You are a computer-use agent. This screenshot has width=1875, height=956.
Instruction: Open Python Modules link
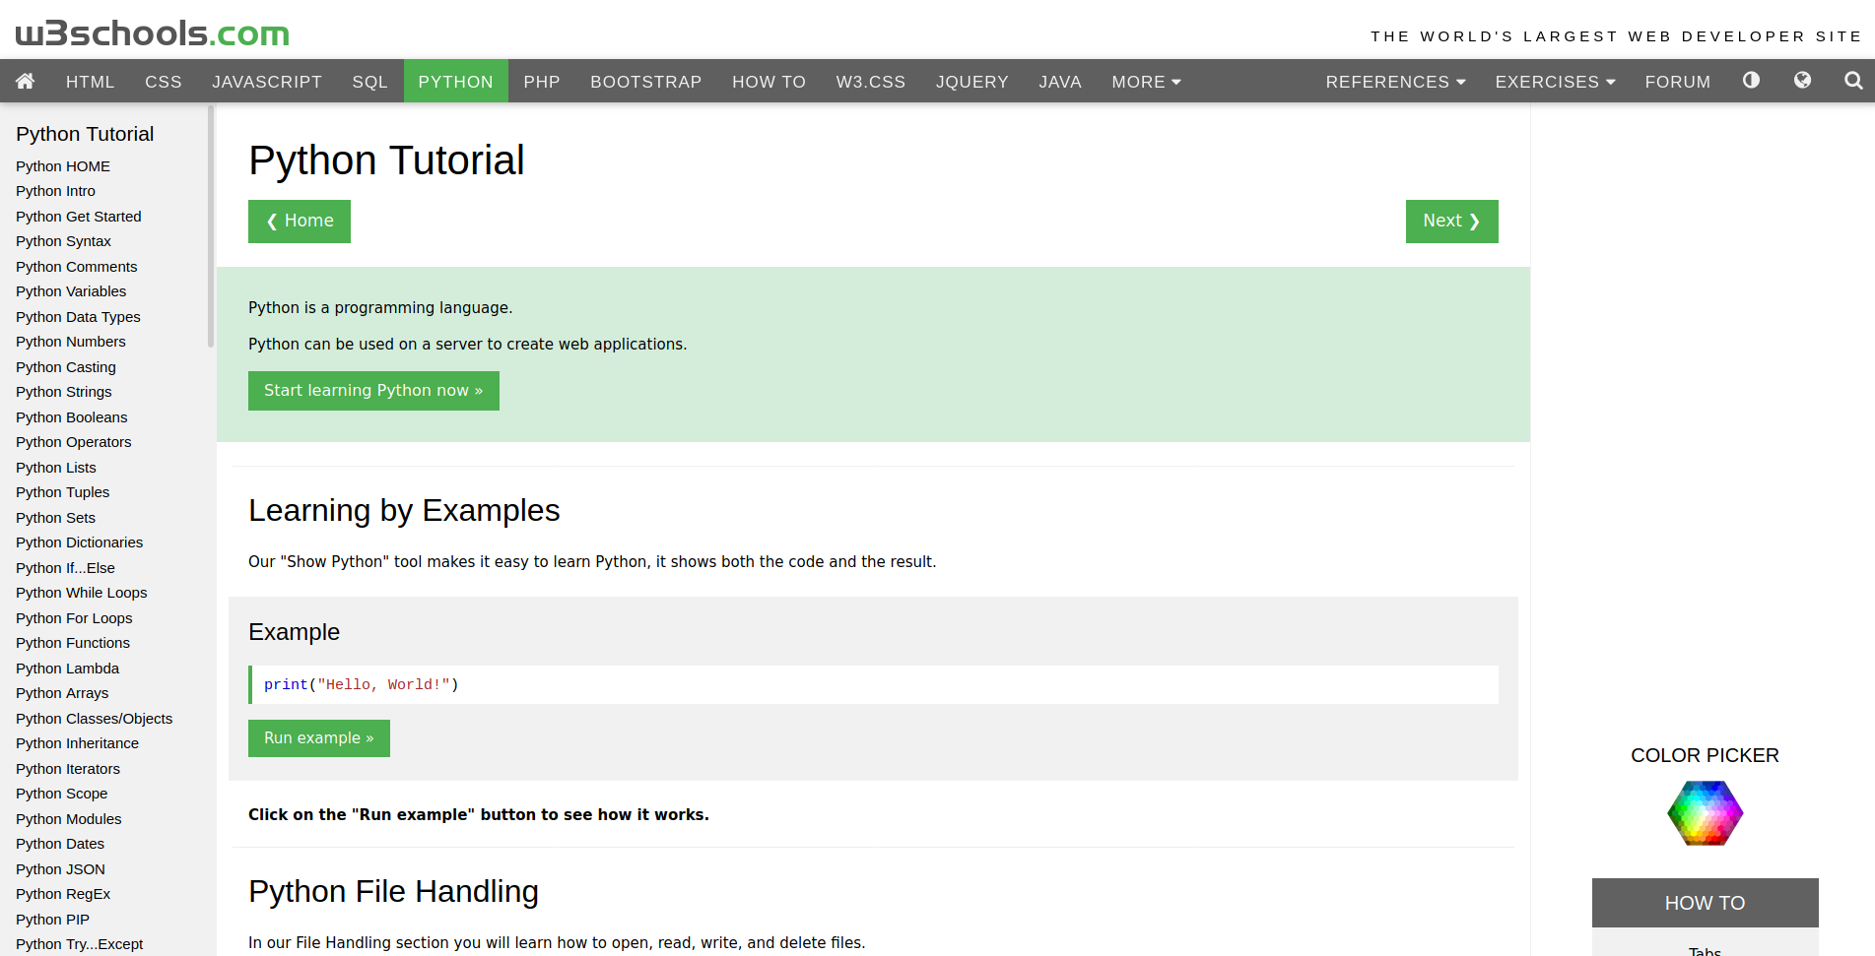[69, 819]
